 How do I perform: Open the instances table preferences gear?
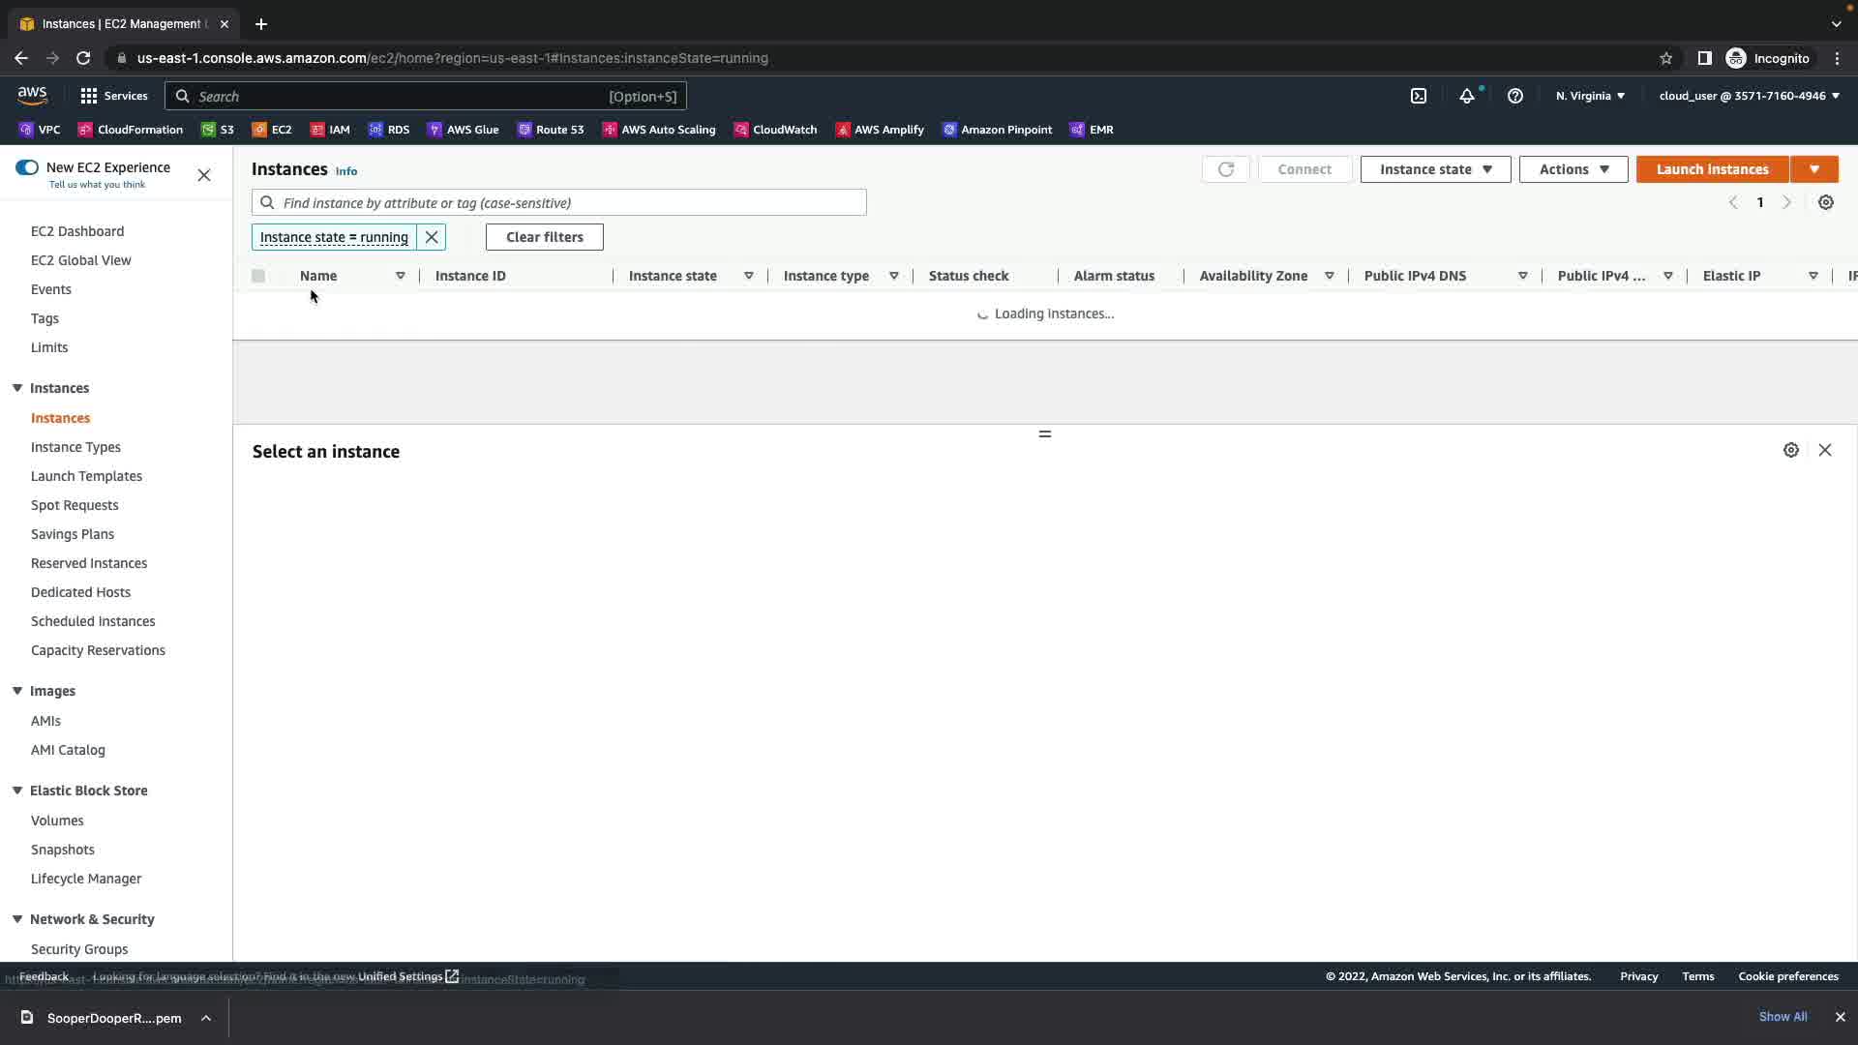tap(1825, 202)
